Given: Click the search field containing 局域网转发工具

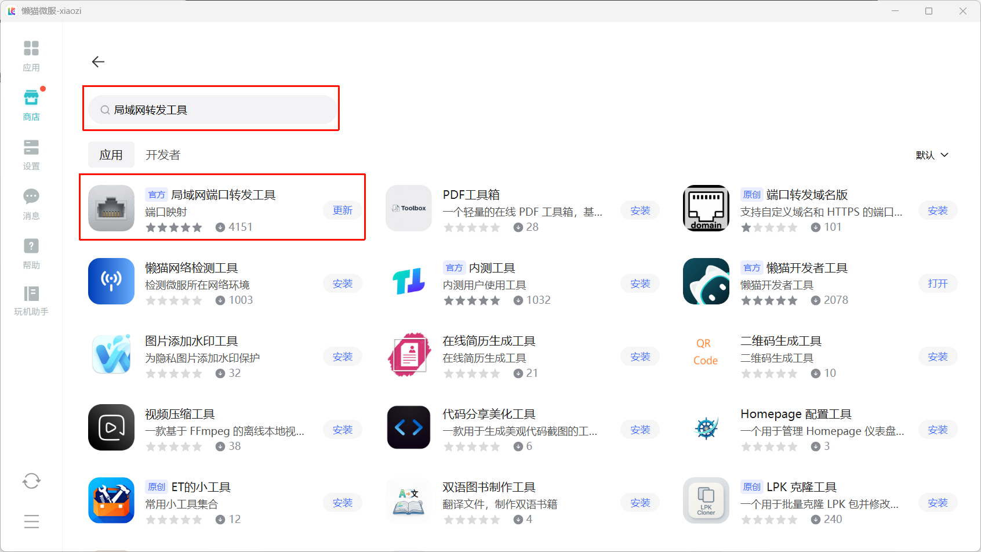Looking at the screenshot, I should (x=212, y=110).
